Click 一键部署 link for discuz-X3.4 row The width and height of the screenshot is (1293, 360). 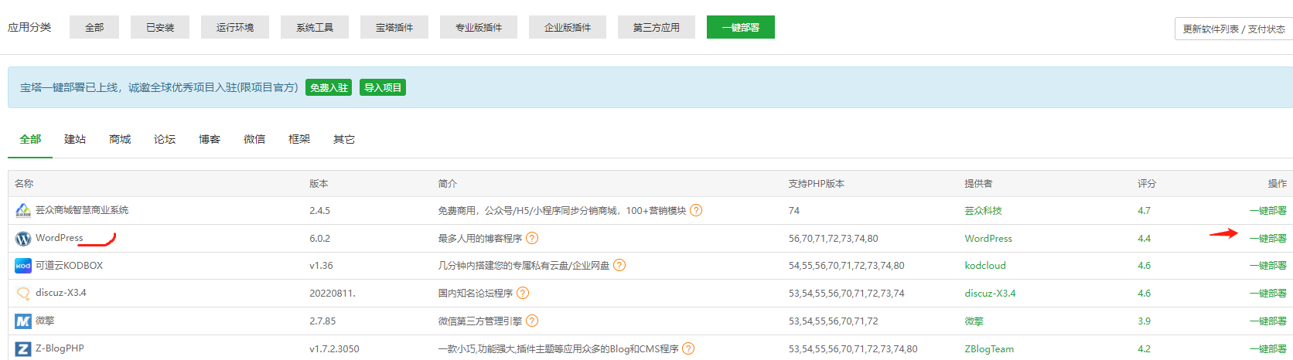tap(1268, 293)
